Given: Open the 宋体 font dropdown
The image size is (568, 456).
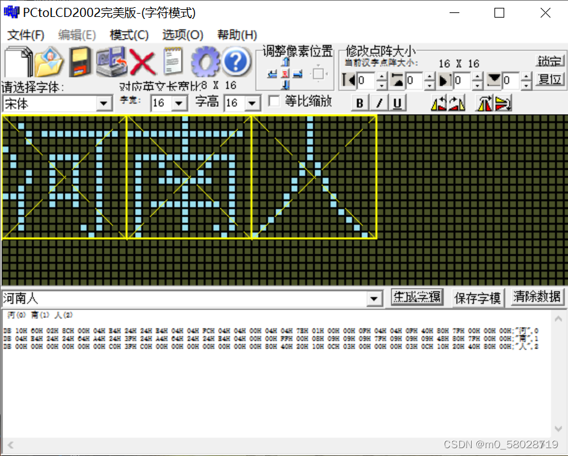Looking at the screenshot, I should [103, 104].
